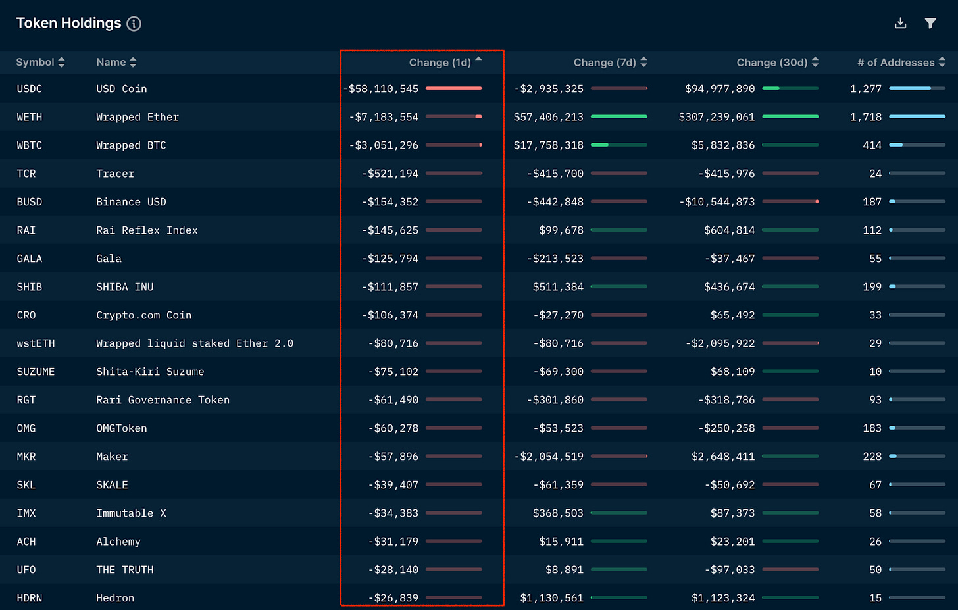Viewport: 958px width, 610px height.
Task: Click the BUSD 30d change bar
Action: pos(790,201)
